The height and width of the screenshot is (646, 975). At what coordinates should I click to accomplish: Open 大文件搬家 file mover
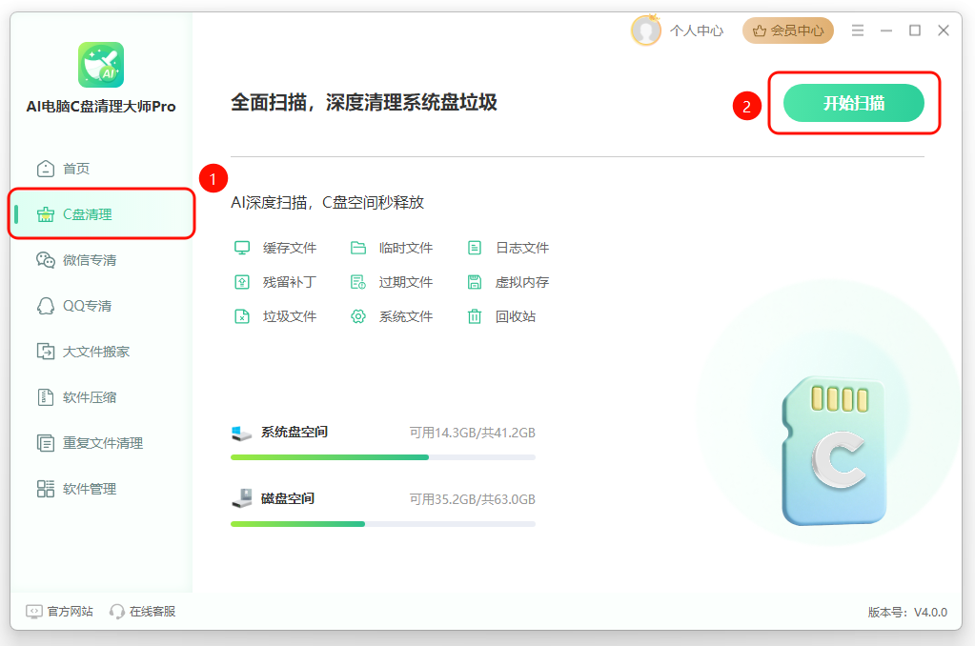click(95, 352)
